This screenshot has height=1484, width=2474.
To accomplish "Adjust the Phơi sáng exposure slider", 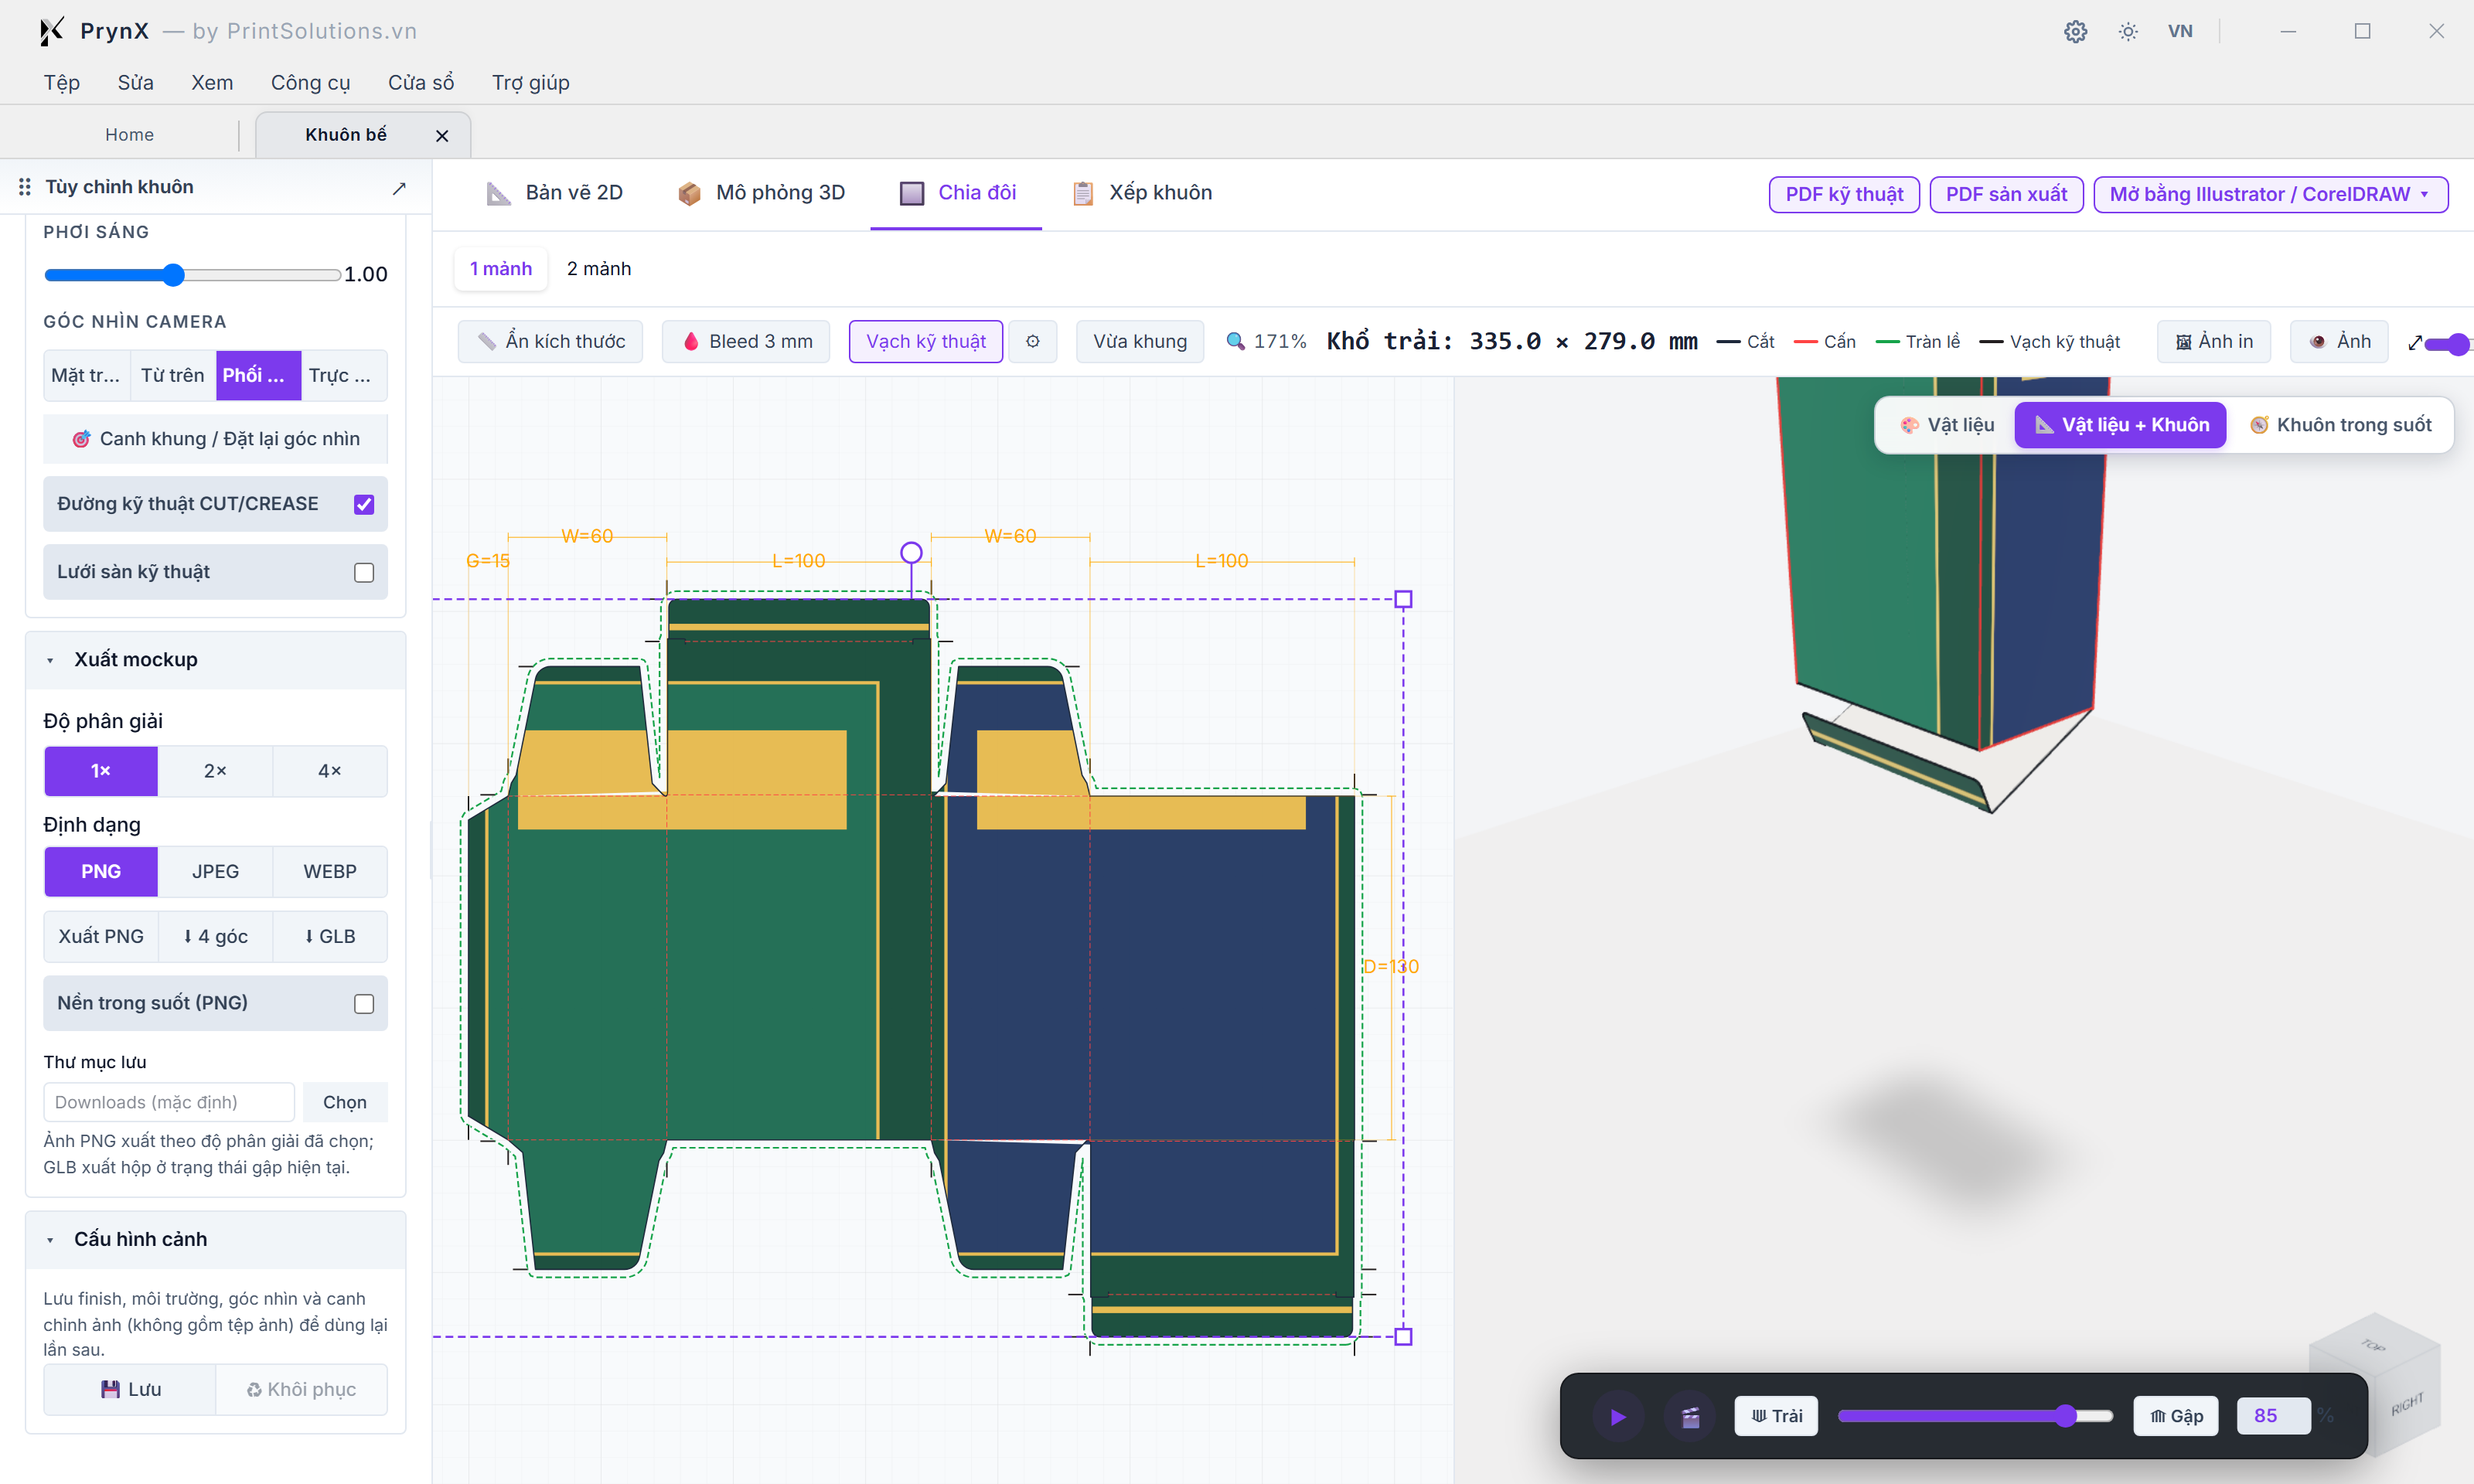I will point(193,275).
